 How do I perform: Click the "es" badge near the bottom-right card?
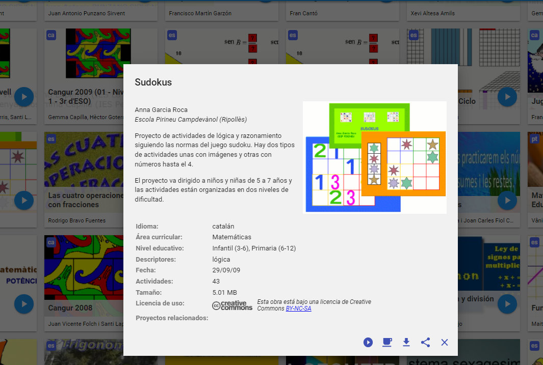click(x=534, y=242)
